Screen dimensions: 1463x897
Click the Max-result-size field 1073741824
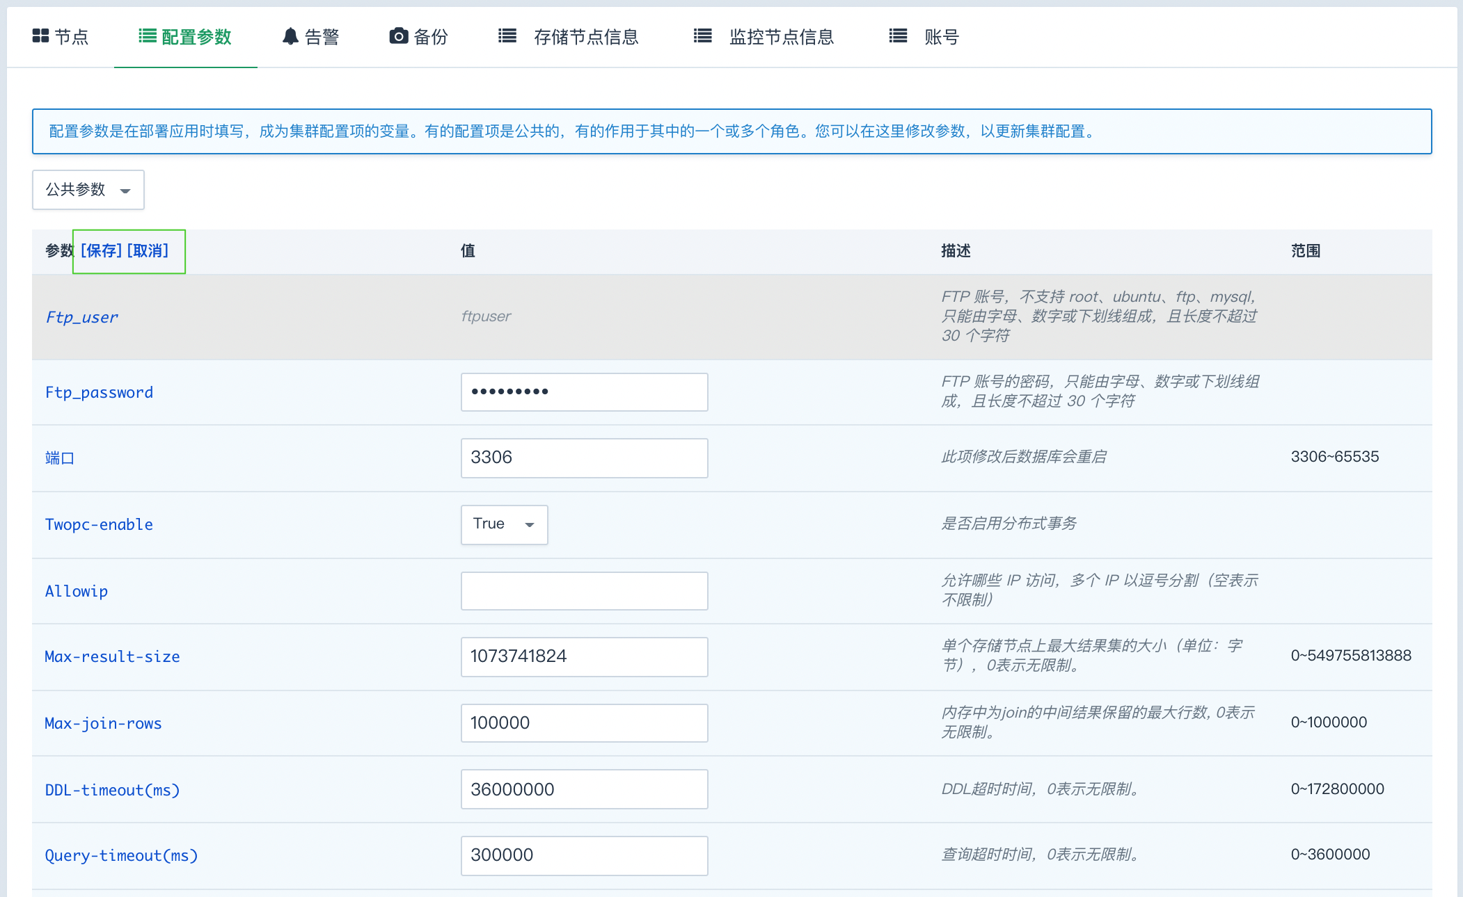click(585, 657)
